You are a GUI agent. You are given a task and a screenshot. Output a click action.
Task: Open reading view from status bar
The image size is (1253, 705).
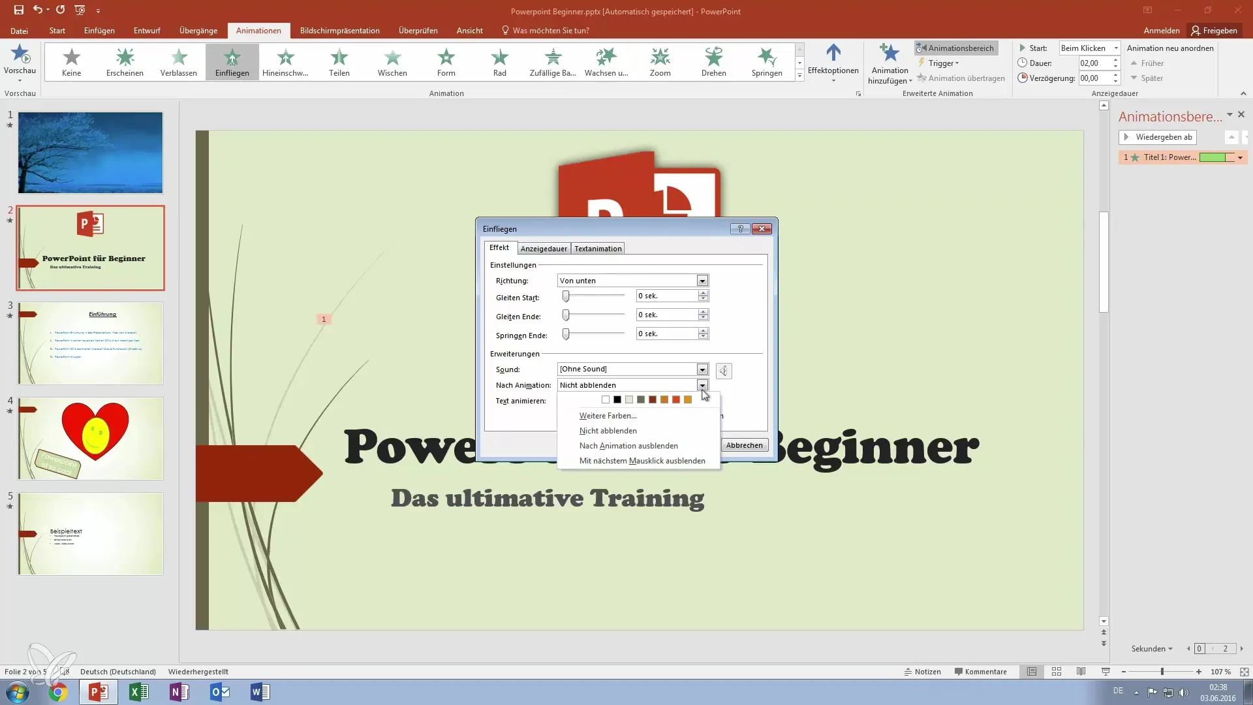click(x=1081, y=671)
